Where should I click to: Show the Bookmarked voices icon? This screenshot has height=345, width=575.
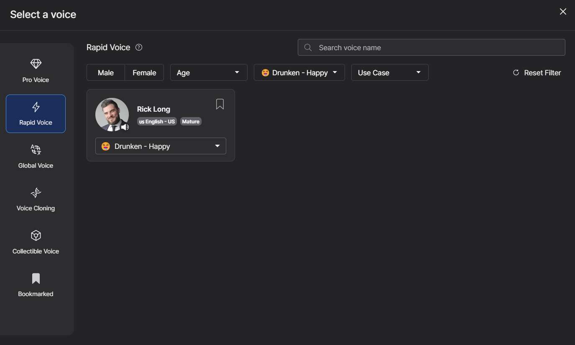click(36, 279)
